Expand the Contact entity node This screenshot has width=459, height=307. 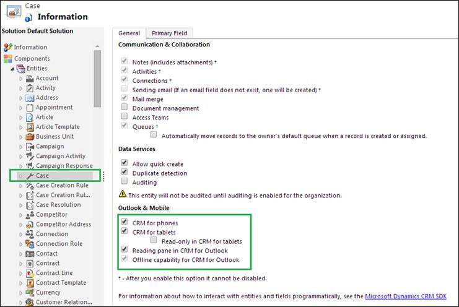click(21, 254)
